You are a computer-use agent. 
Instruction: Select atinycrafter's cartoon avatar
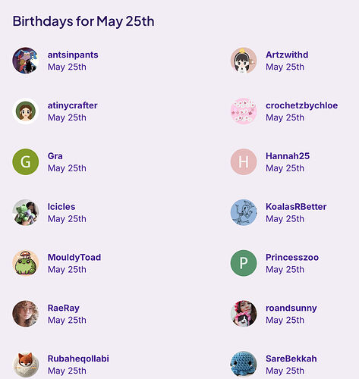(x=26, y=111)
